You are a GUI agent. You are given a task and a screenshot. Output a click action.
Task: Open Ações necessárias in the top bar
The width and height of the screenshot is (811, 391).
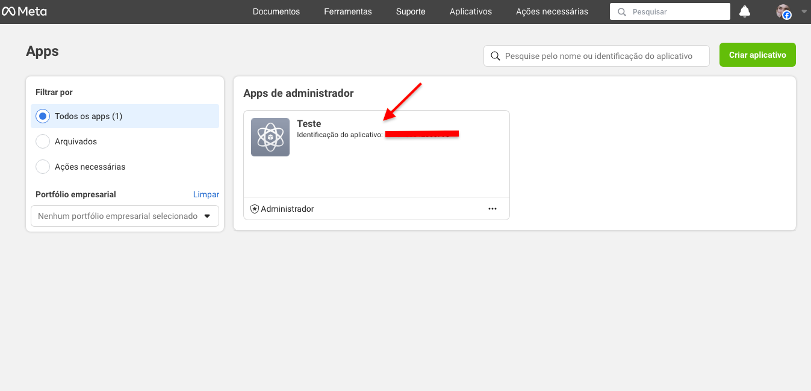tap(552, 11)
